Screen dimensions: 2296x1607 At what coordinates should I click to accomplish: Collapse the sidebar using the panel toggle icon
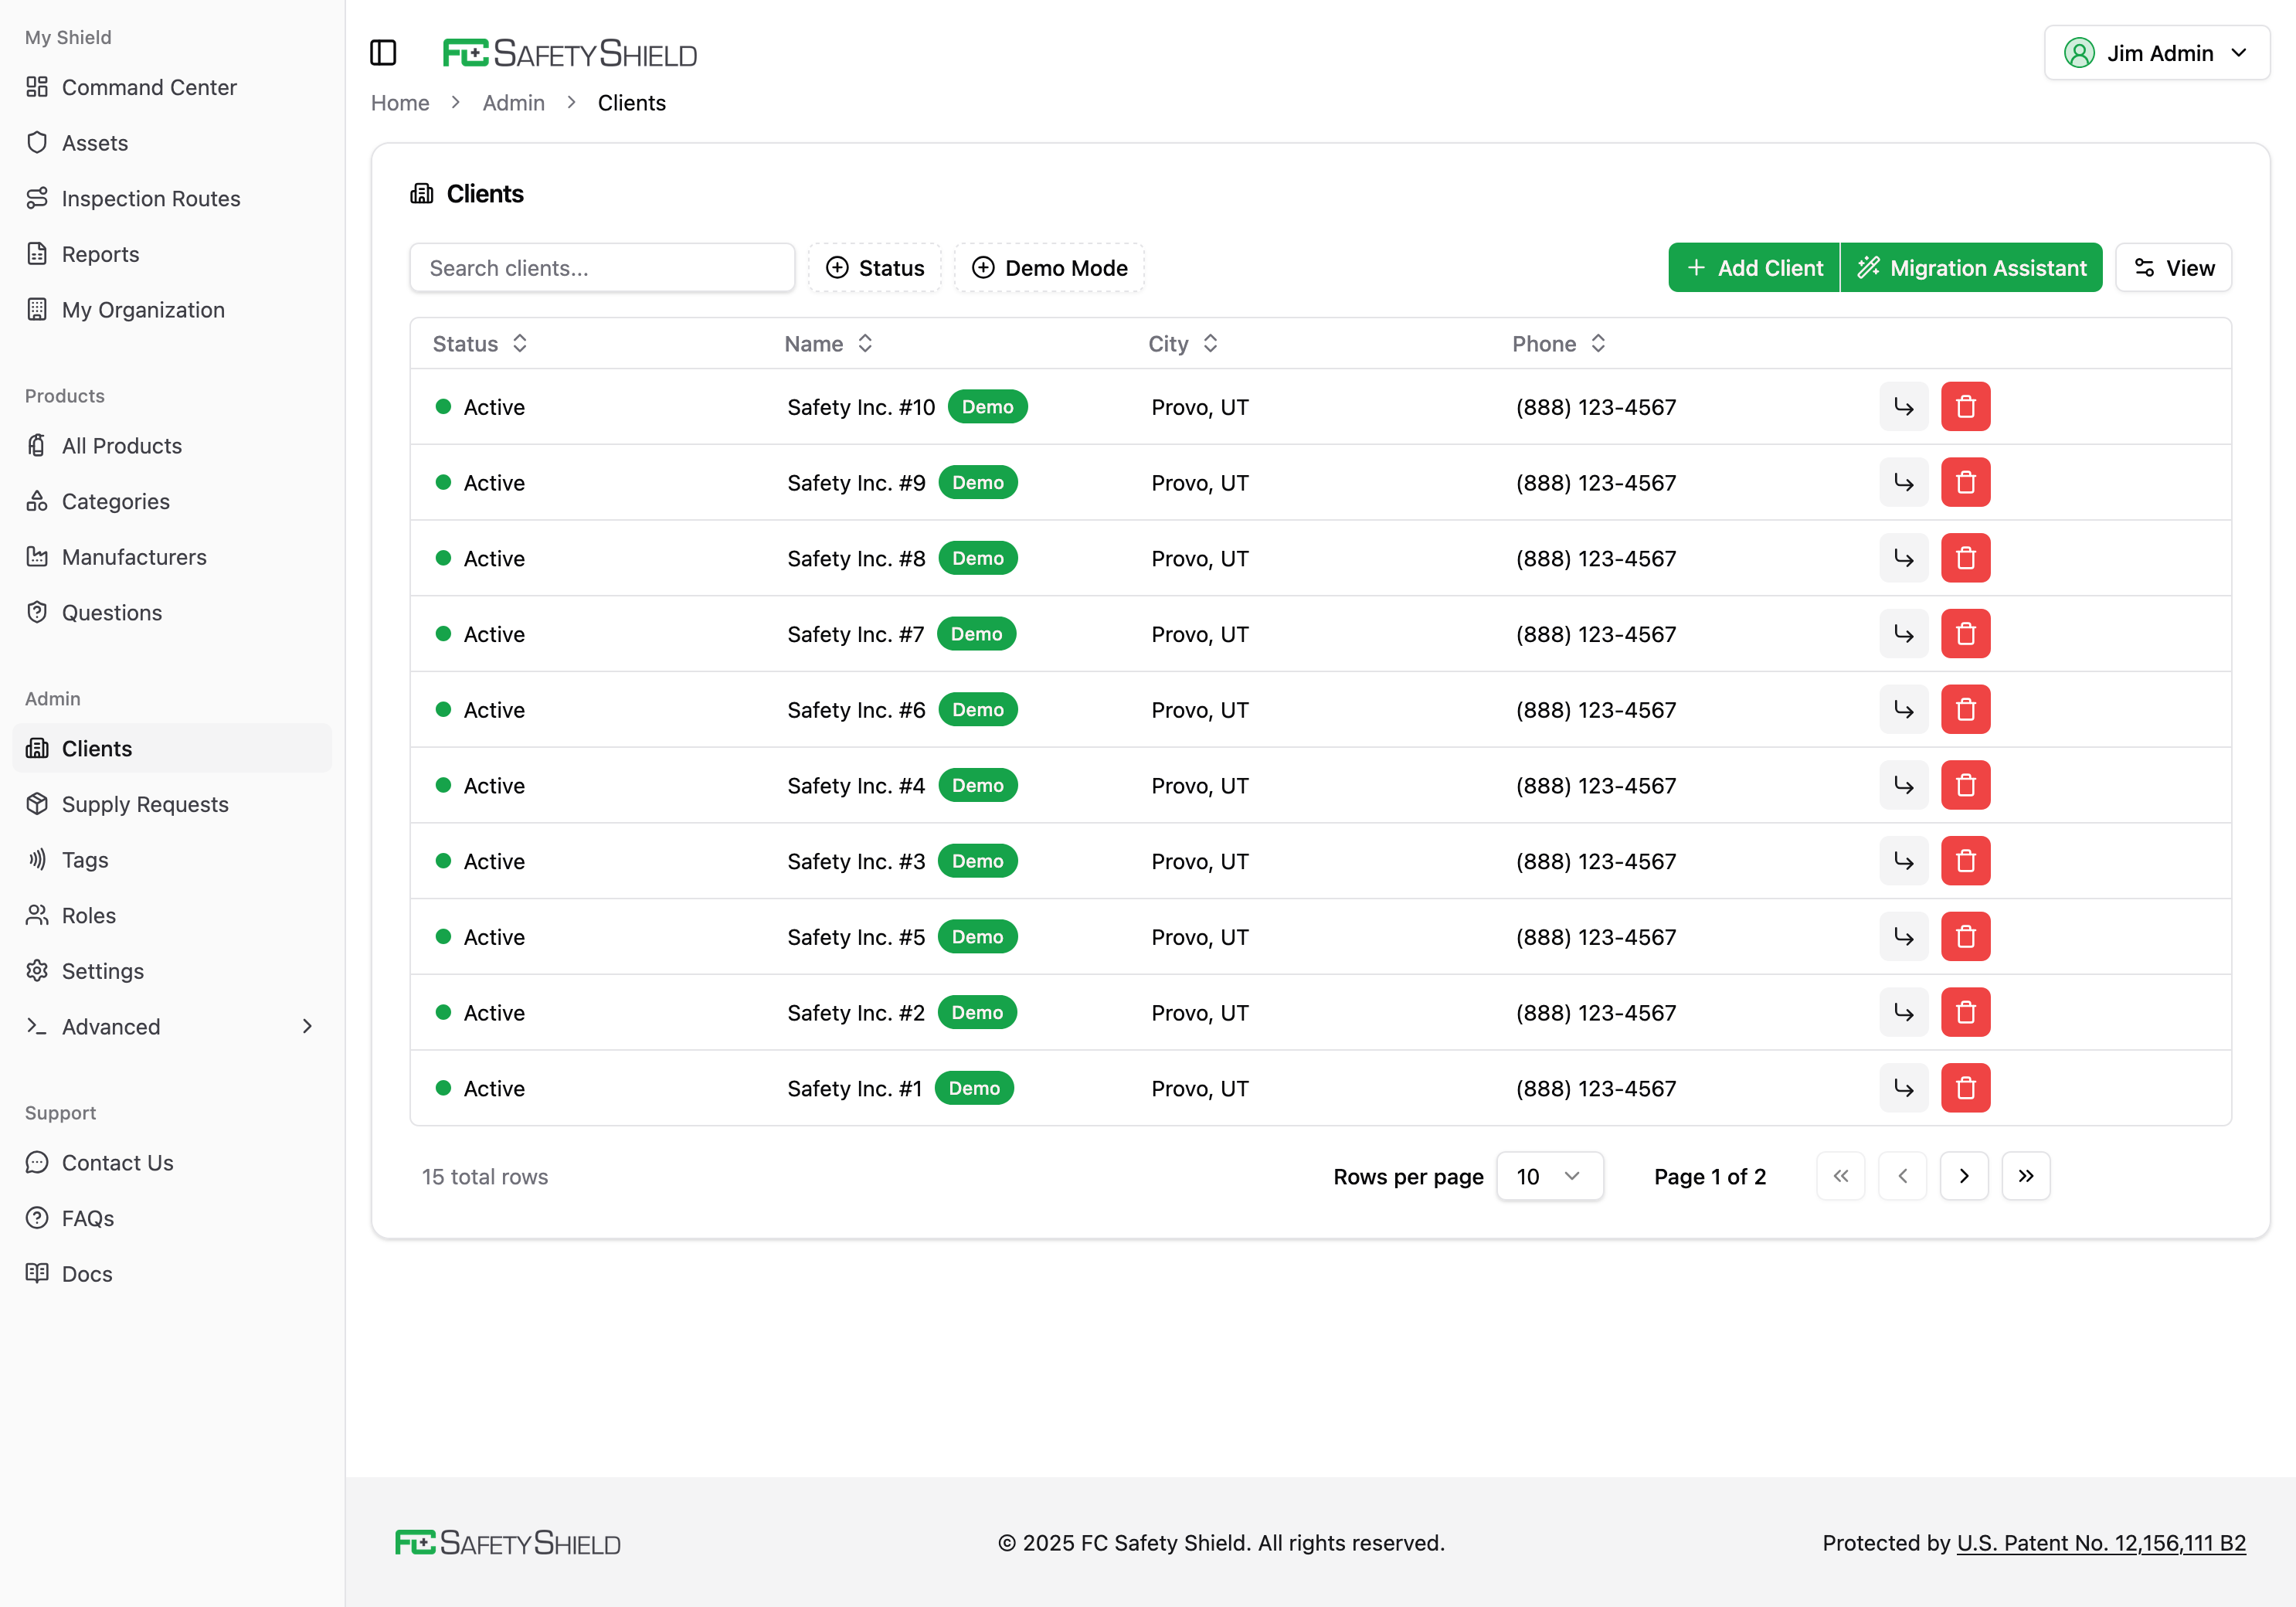pos(384,52)
